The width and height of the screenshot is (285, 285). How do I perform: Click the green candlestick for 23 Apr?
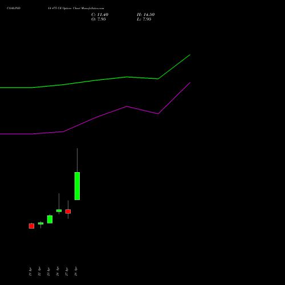(x=50, y=219)
